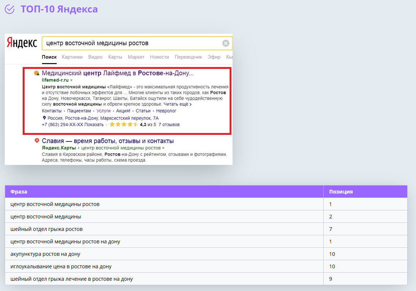Select 'центр восточной медицины ростов на дону' cell
The height and width of the screenshot is (291, 416).
click(164, 242)
